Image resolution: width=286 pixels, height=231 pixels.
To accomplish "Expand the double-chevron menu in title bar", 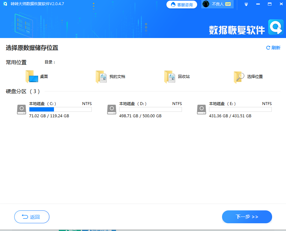I will [246, 4].
